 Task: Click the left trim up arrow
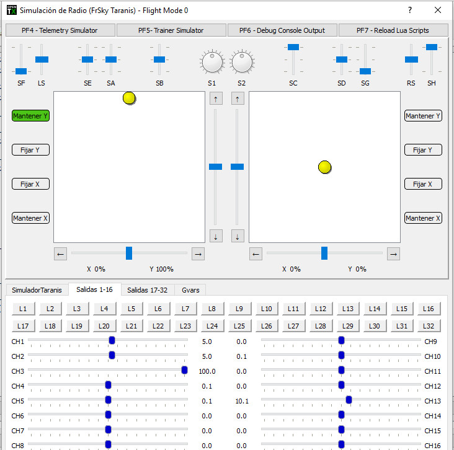(216, 99)
